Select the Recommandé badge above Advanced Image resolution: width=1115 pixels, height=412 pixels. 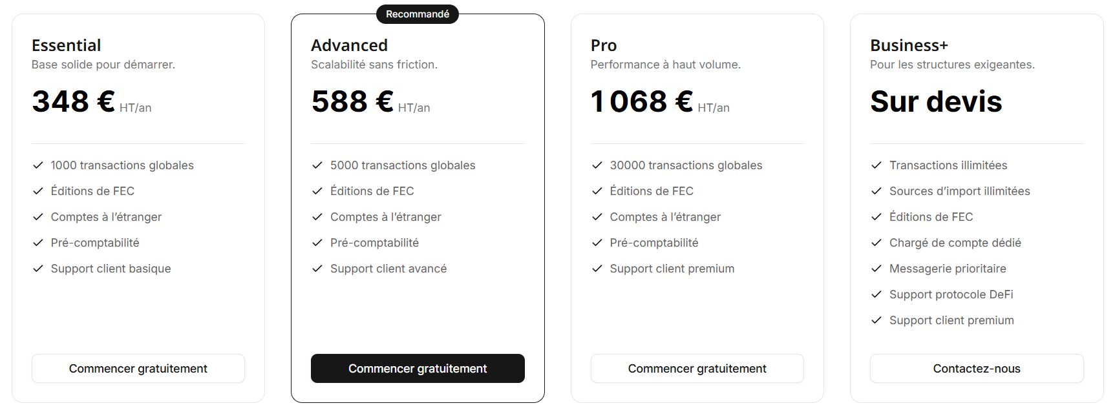pos(417,14)
